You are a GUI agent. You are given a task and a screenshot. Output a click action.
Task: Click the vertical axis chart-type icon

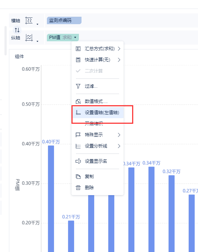pos(29,38)
